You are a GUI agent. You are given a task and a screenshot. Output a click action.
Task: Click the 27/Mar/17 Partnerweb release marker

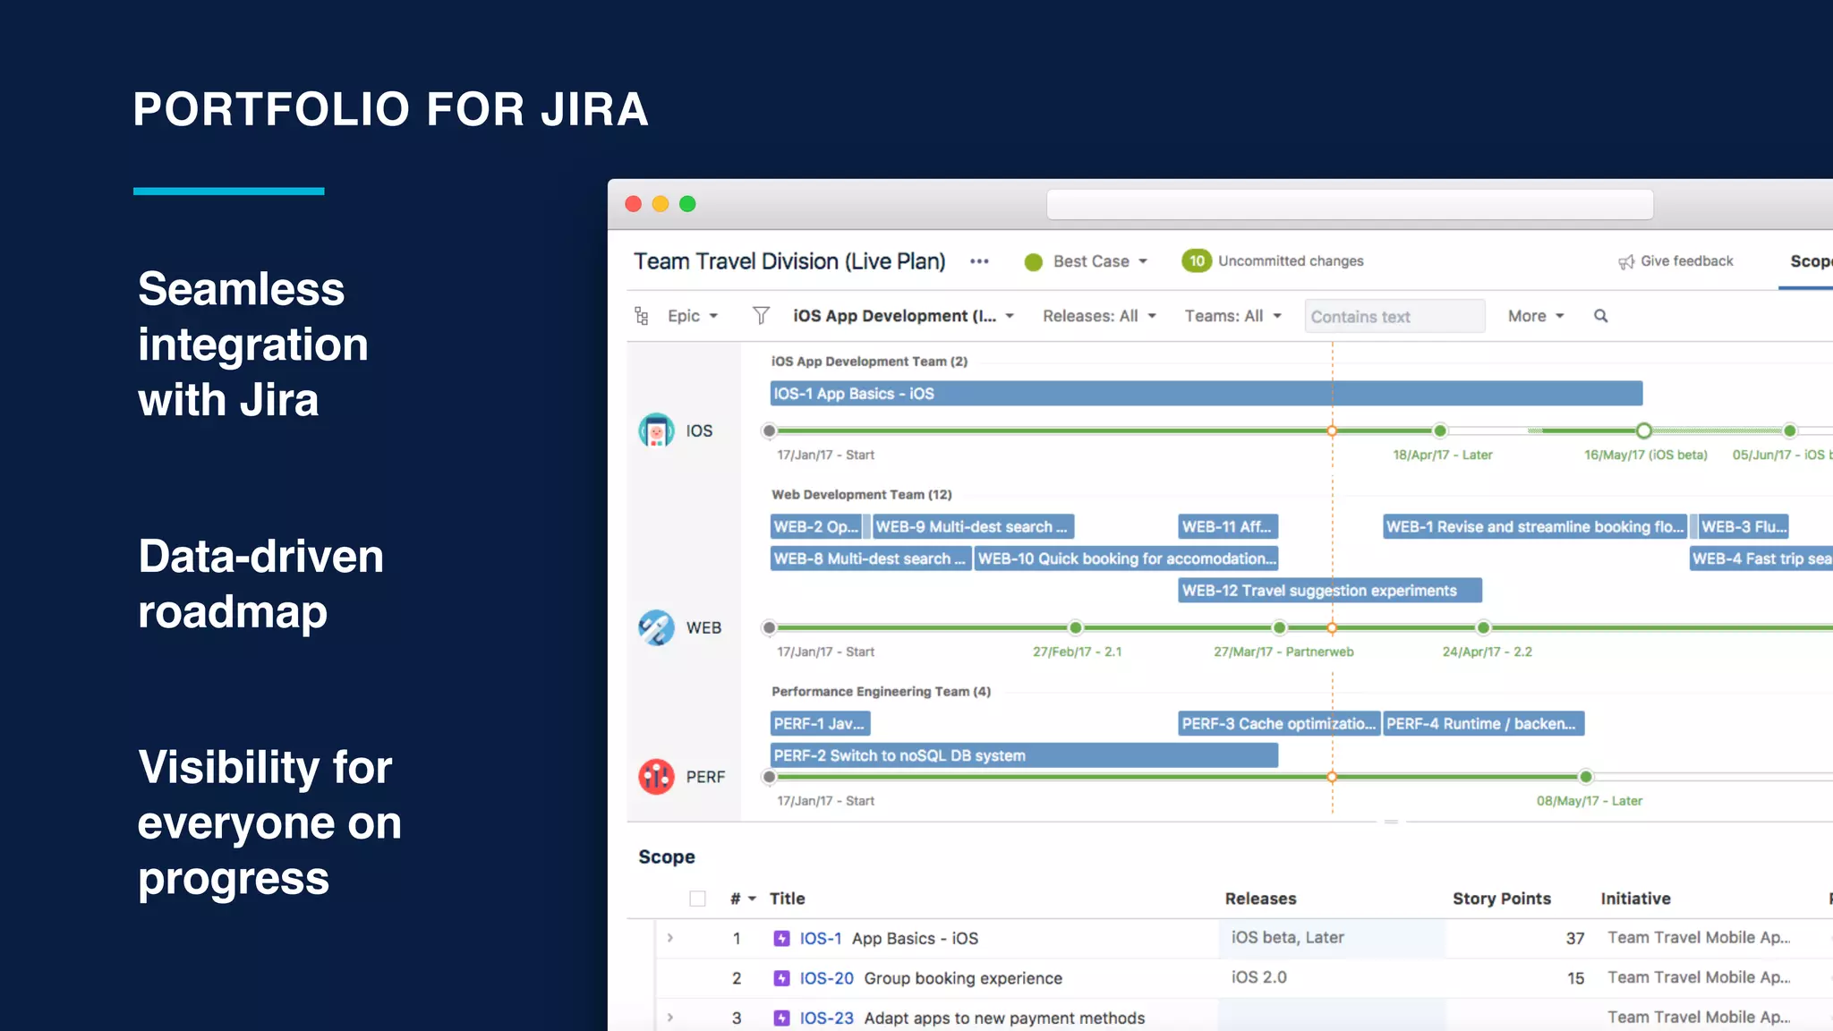click(x=1280, y=627)
